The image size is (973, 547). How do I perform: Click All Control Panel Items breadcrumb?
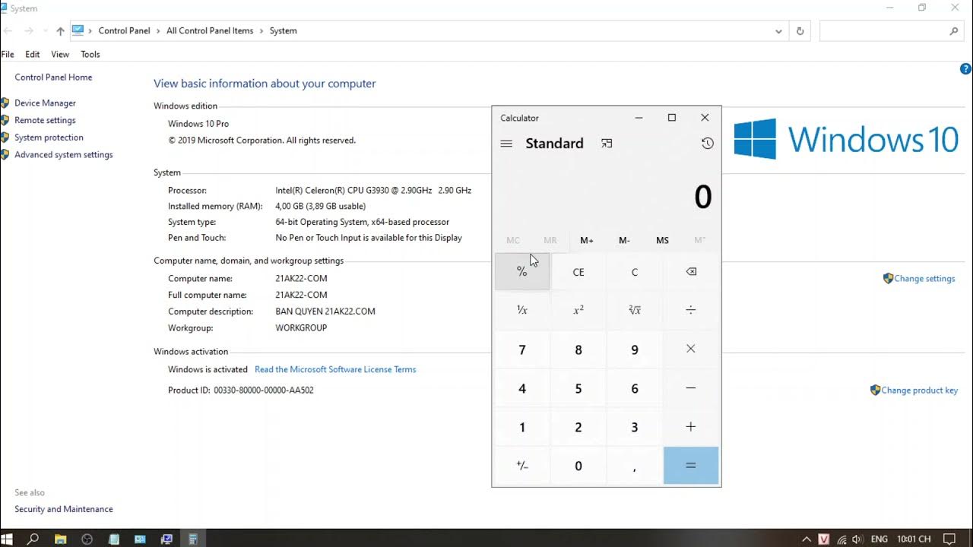coord(210,31)
